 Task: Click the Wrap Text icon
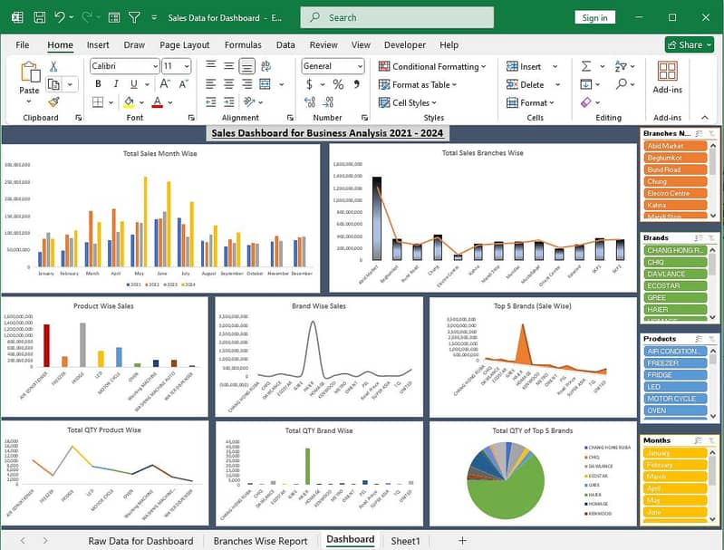(x=265, y=66)
